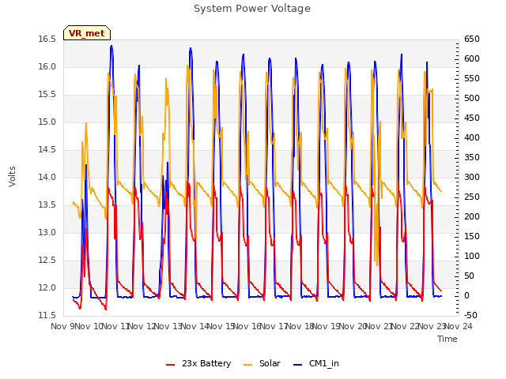Click the System Power Voltage chart title

click(x=252, y=9)
